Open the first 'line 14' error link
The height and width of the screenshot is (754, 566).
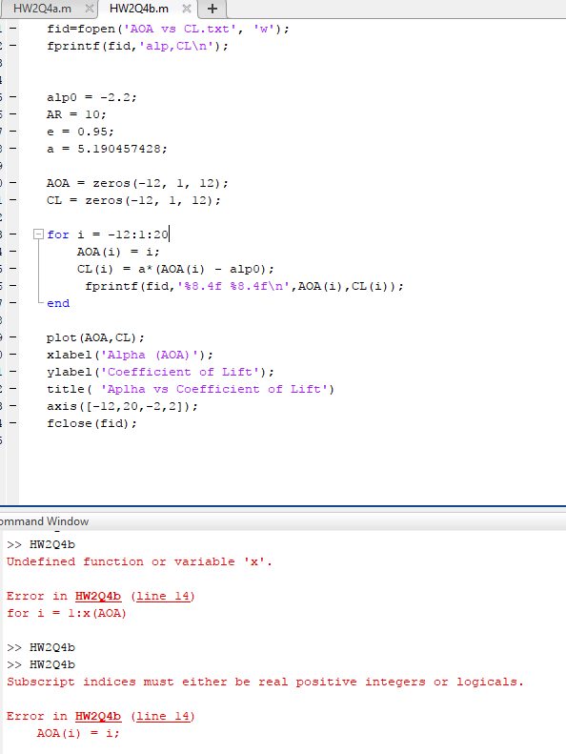point(162,597)
